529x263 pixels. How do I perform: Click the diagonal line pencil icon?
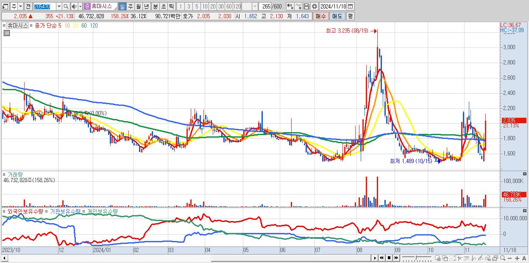pyautogui.click(x=481, y=258)
